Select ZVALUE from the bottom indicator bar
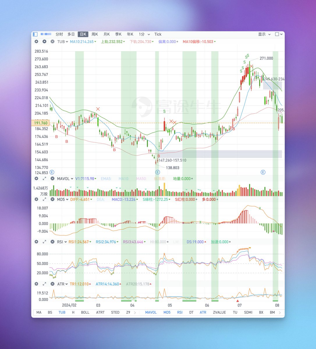Viewport: 316px width, 349px height. (219, 312)
